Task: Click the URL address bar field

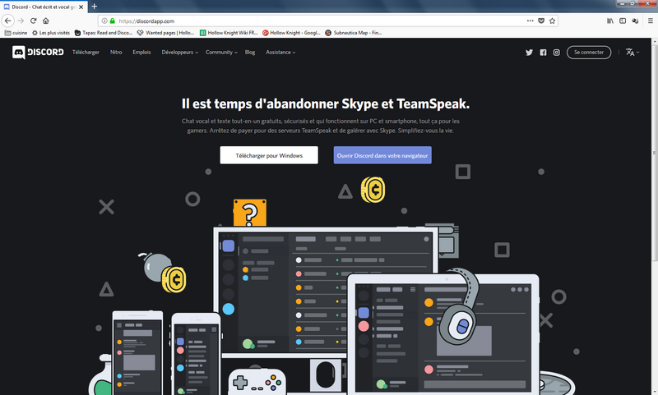Action: pos(313,21)
